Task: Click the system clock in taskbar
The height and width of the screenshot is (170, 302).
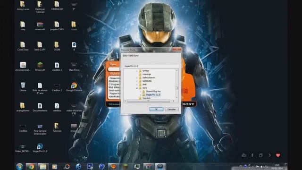Action: tap(277, 167)
